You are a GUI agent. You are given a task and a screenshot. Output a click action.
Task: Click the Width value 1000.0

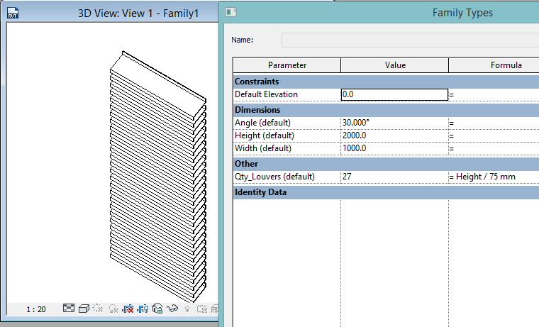[394, 148]
